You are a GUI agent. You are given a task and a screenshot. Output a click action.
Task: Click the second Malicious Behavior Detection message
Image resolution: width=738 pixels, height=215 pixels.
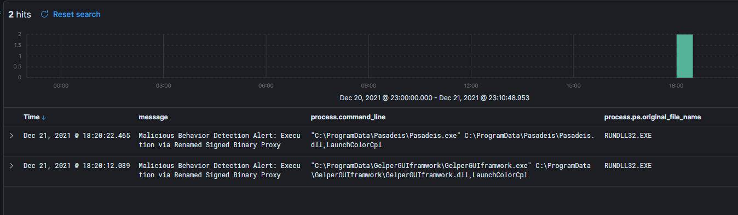tap(220, 170)
